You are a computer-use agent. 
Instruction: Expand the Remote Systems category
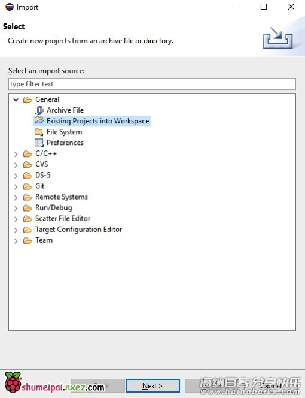click(x=16, y=197)
